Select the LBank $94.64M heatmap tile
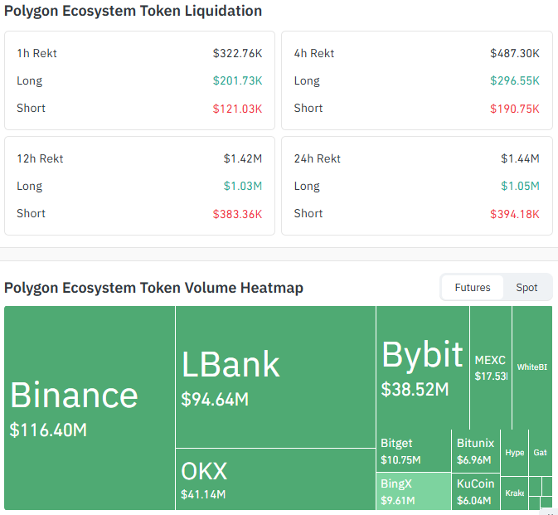 [276, 377]
